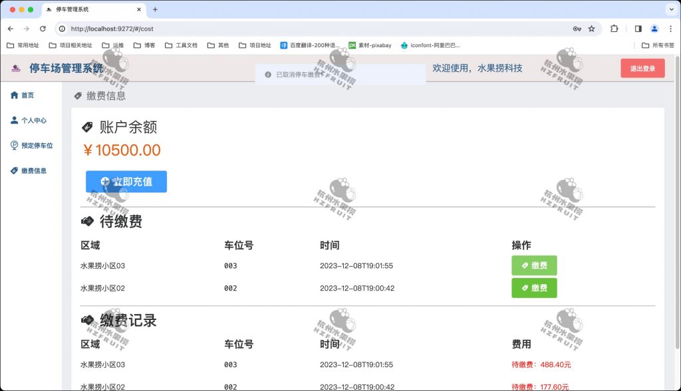Click the 预定停车位 parking pin icon
Screen dimensions: 681x391
[x=15, y=145]
